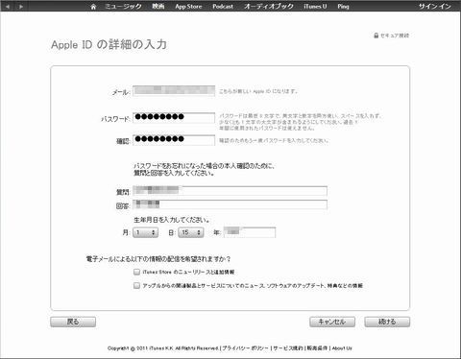
Task: Focus the 質問 security question field
Action: [x=230, y=191]
